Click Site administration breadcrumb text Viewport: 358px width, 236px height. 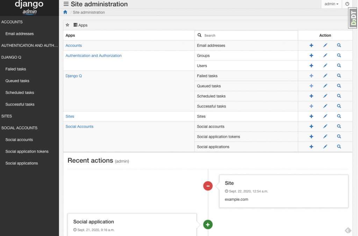[88, 12]
